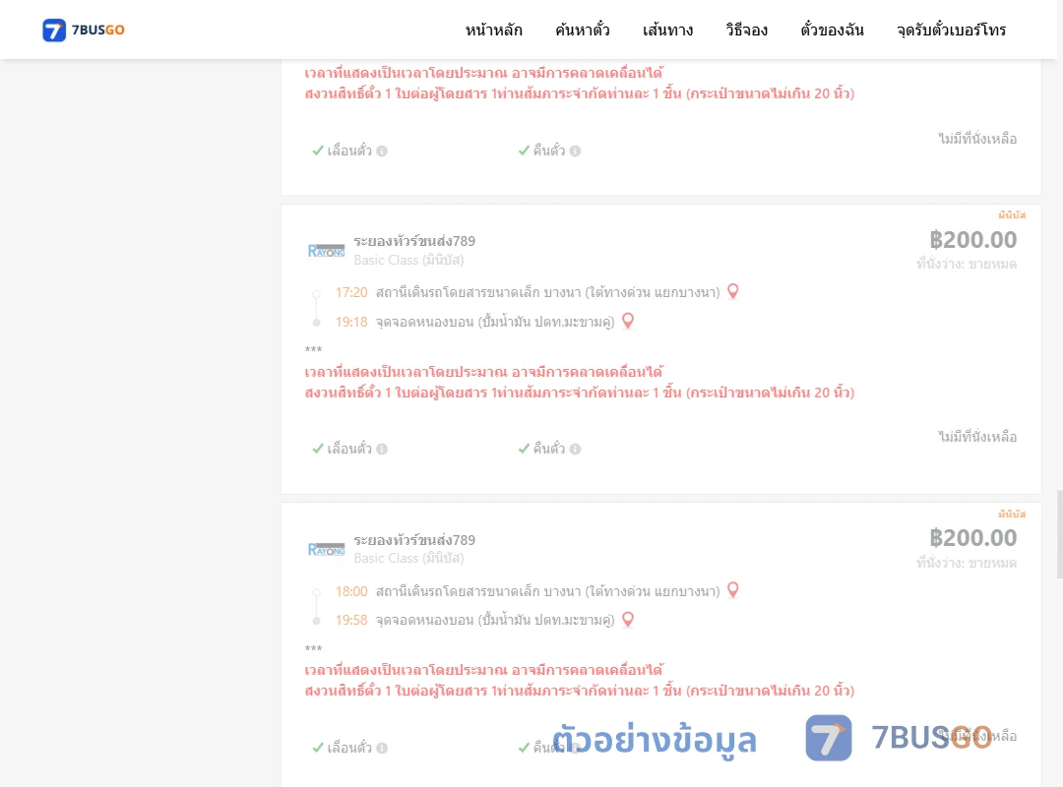Click ที่นั่งว่าง: ขายหมด in 18:00 card
This screenshot has width=1063, height=787.
967,563
